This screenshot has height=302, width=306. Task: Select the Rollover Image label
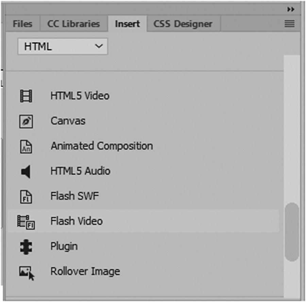pyautogui.click(x=85, y=271)
